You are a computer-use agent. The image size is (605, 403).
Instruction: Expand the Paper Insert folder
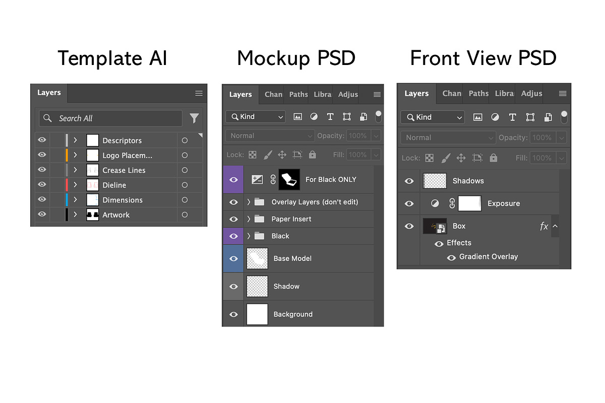point(249,219)
